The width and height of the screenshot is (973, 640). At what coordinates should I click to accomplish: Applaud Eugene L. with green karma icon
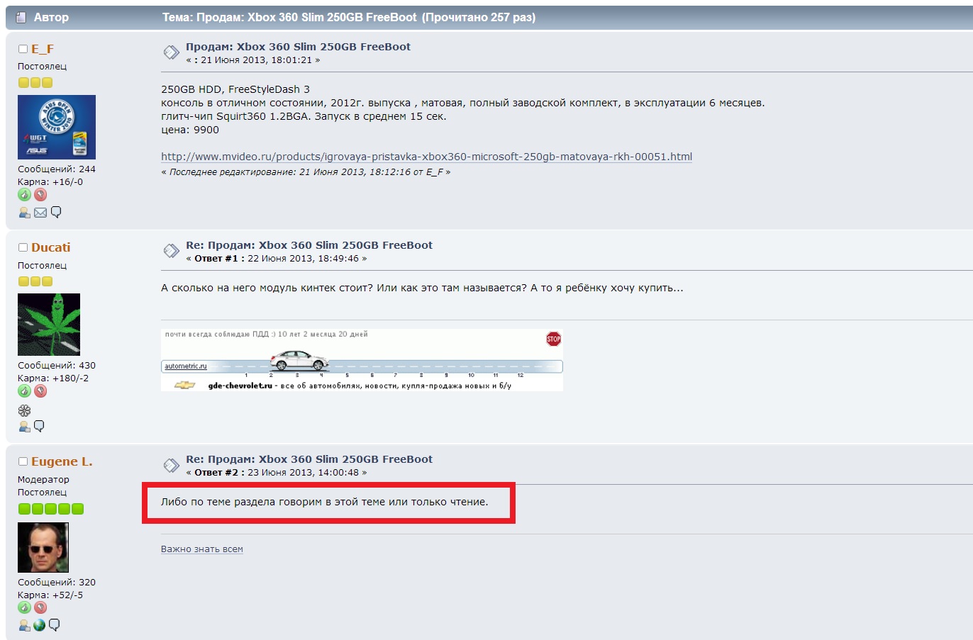point(24,607)
